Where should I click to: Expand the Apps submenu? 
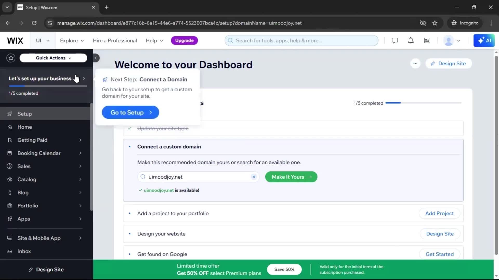click(x=80, y=219)
